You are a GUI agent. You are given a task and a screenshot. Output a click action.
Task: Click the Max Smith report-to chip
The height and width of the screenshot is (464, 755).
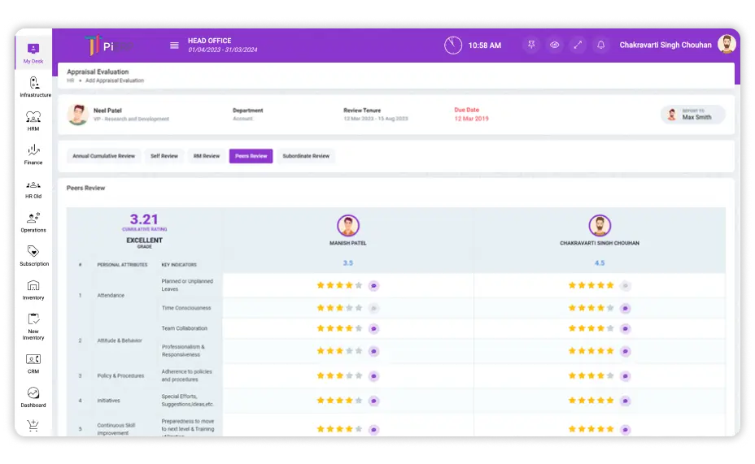[x=692, y=115]
